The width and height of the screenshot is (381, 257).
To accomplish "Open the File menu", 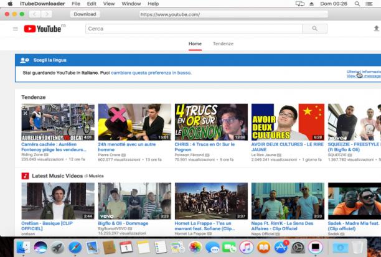I will coord(76,4).
